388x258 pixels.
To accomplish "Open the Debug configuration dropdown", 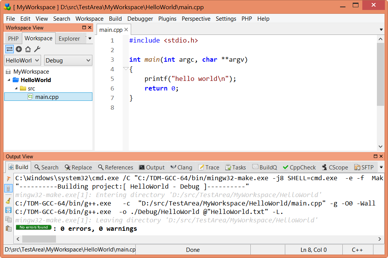I will 68,60.
